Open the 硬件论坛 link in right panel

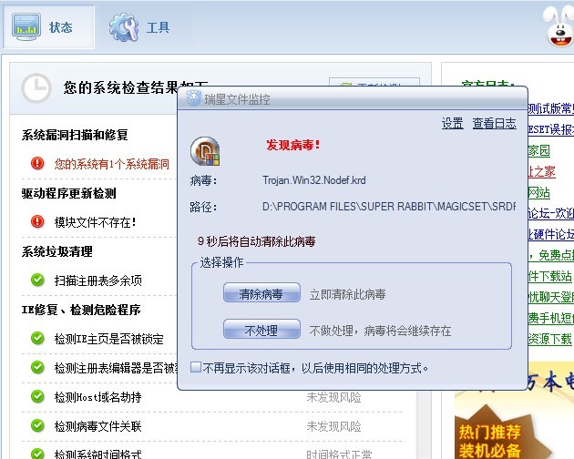point(551,234)
